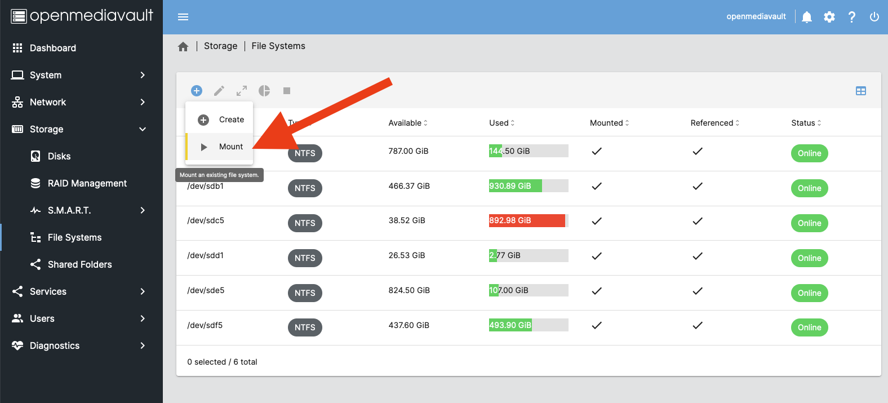This screenshot has height=403, width=888.
Task: Click the openmediavault username in header
Action: coord(756,16)
